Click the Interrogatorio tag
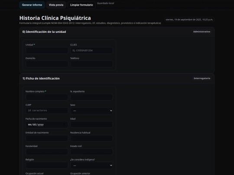 [202, 78]
